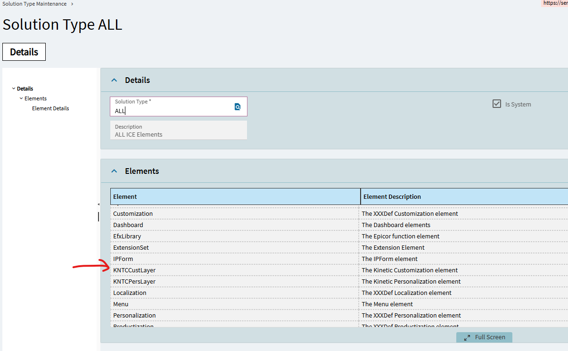568x351 pixels.
Task: Click the sidebar collapse arrow handle
Action: 99,204
